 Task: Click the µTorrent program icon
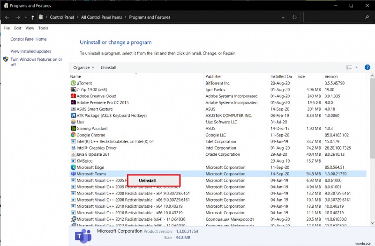73,83
